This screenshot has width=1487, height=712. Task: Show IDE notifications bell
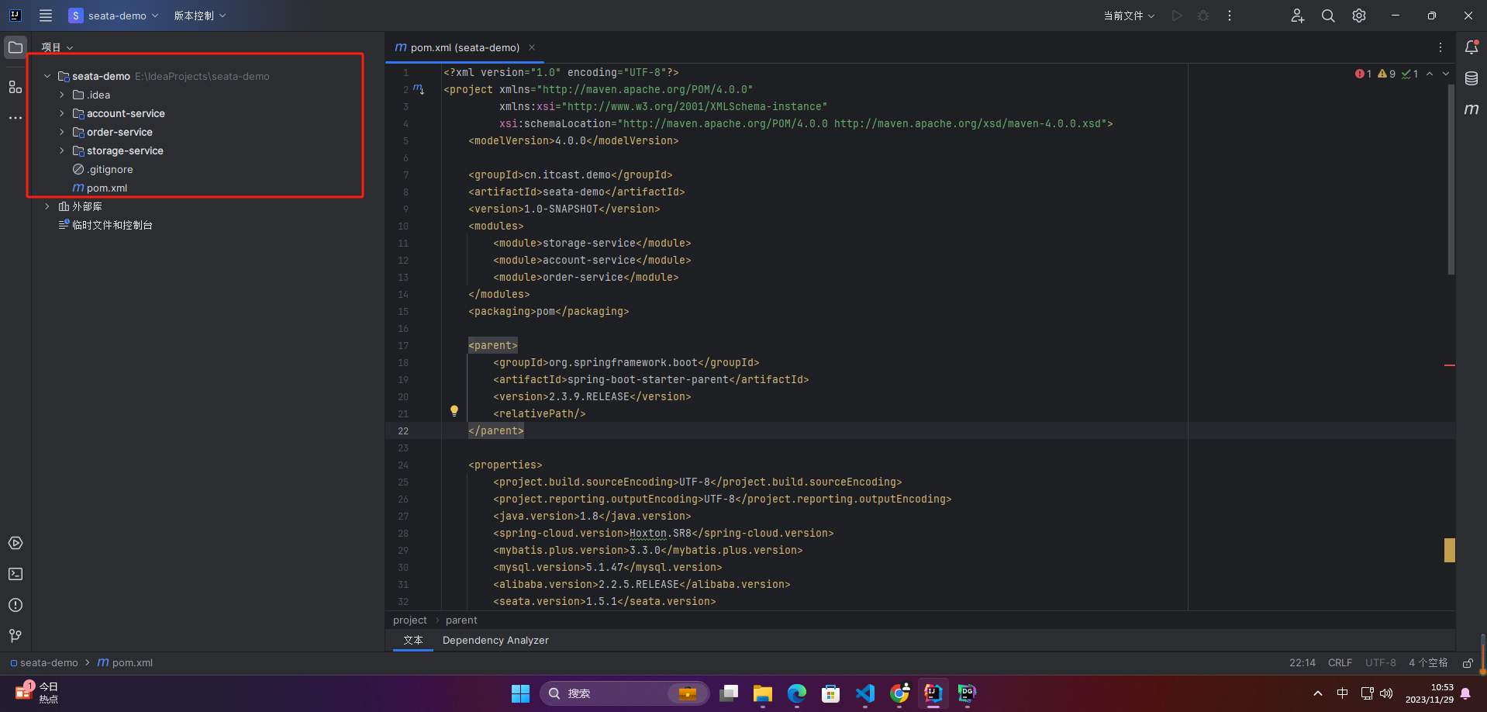pos(1471,47)
